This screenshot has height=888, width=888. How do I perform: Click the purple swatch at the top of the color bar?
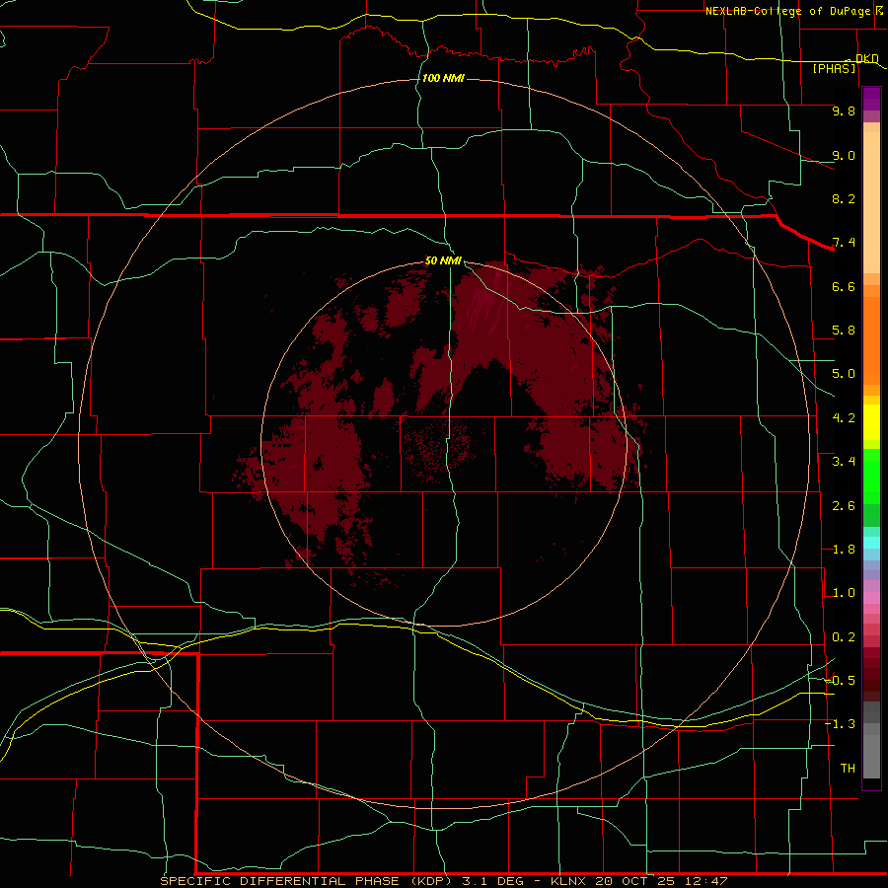tap(871, 99)
